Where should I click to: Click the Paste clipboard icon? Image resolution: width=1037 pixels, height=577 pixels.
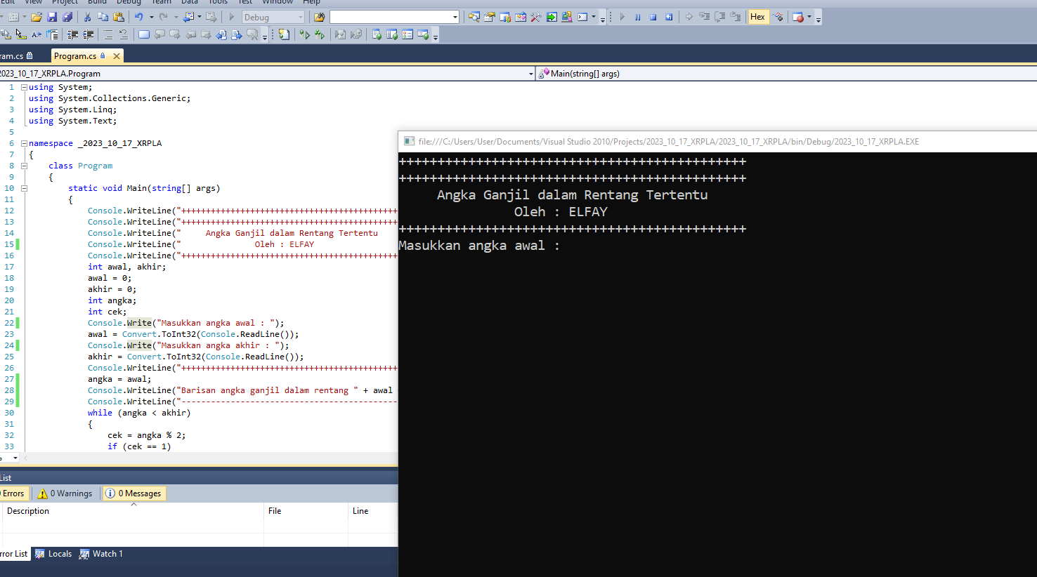click(x=117, y=17)
